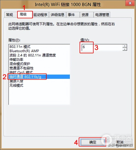Close the properties dialog window

130,3
